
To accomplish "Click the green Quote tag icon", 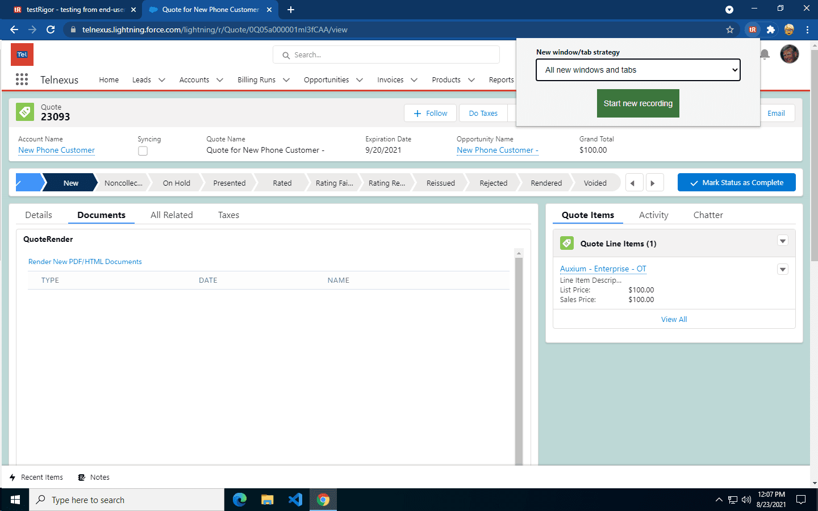I will coord(25,112).
